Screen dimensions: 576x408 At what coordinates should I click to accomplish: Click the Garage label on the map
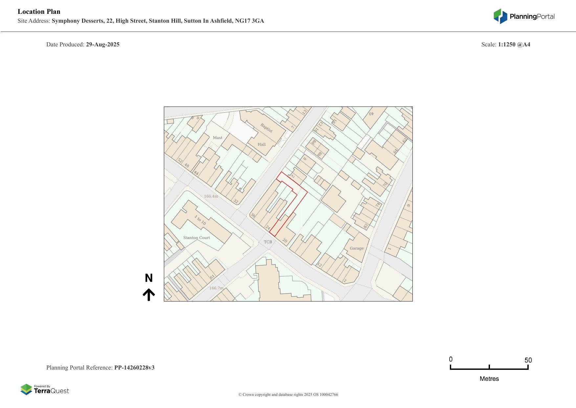point(357,248)
